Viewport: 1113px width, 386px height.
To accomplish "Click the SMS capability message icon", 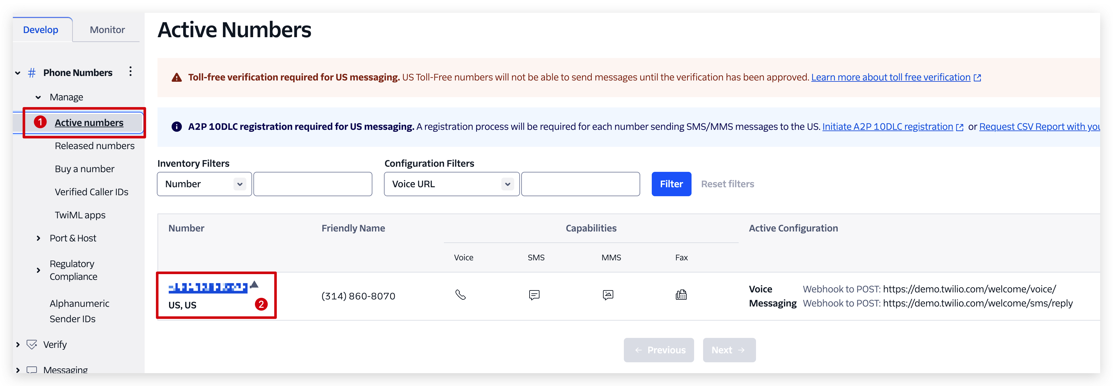I will point(534,295).
